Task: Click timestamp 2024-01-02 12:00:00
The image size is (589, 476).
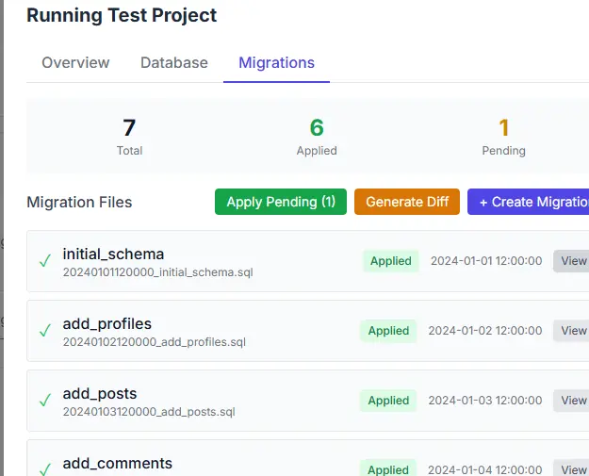Action: coord(485,331)
